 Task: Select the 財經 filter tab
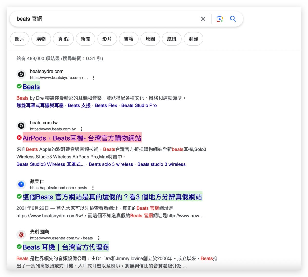point(193,39)
